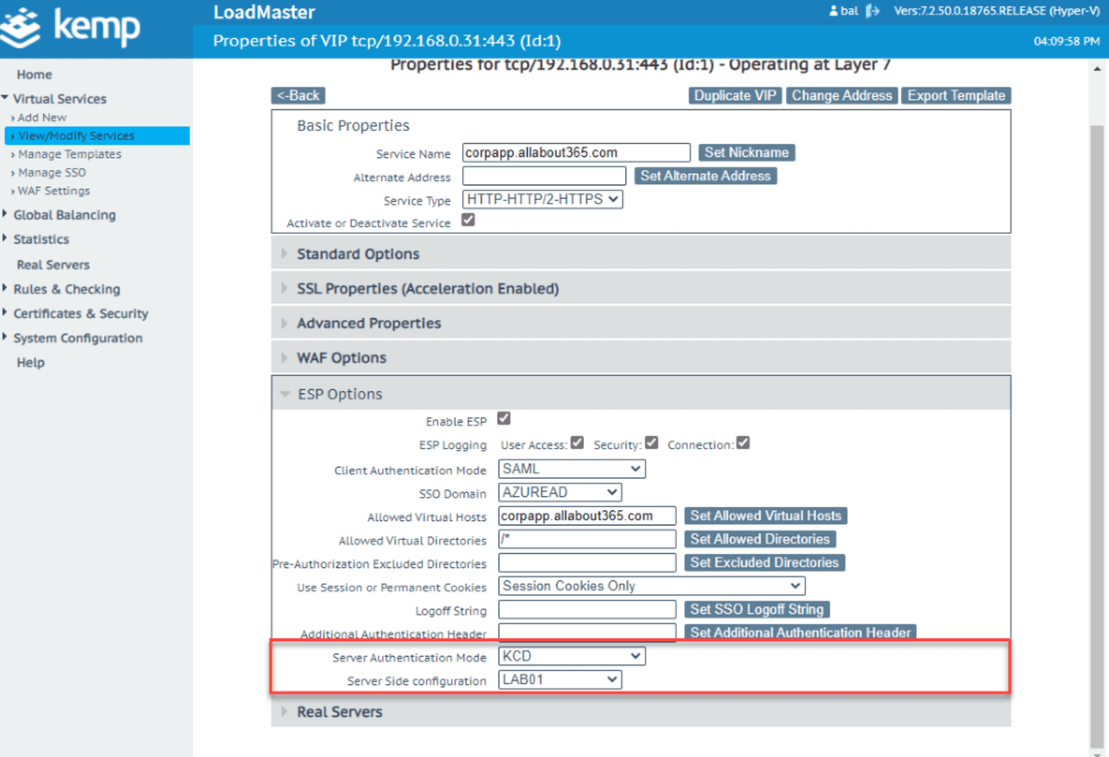Expand SSL Properties (Acceleration Enabled) section
Screen dimensions: 1109x757
click(640, 289)
